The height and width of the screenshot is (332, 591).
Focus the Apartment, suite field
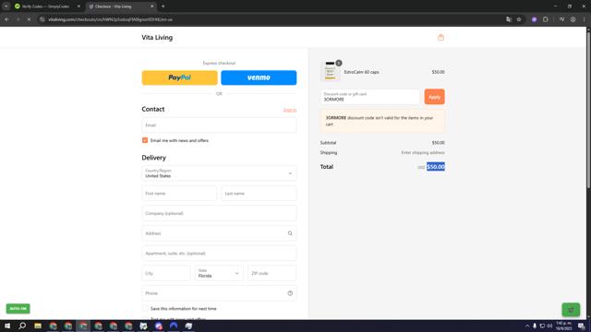(219, 254)
